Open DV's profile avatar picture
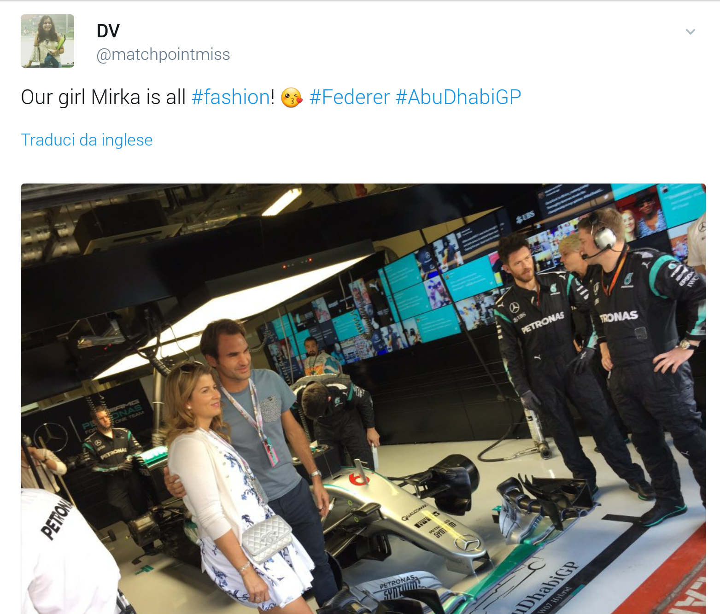The height and width of the screenshot is (614, 720). click(x=47, y=41)
